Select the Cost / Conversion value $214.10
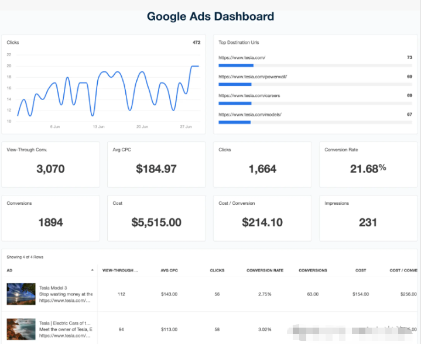421x344 pixels. click(262, 222)
